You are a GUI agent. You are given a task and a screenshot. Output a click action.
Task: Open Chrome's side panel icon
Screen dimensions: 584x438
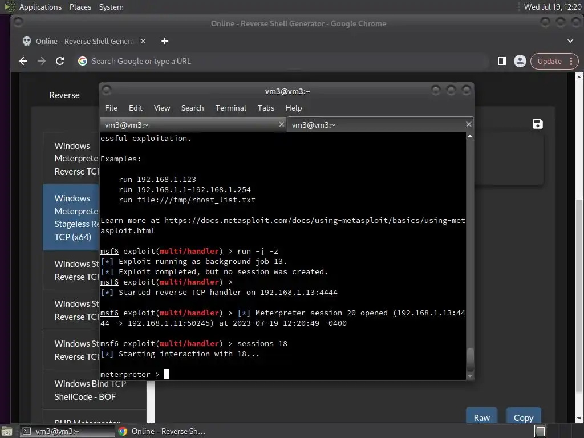pyautogui.click(x=502, y=61)
